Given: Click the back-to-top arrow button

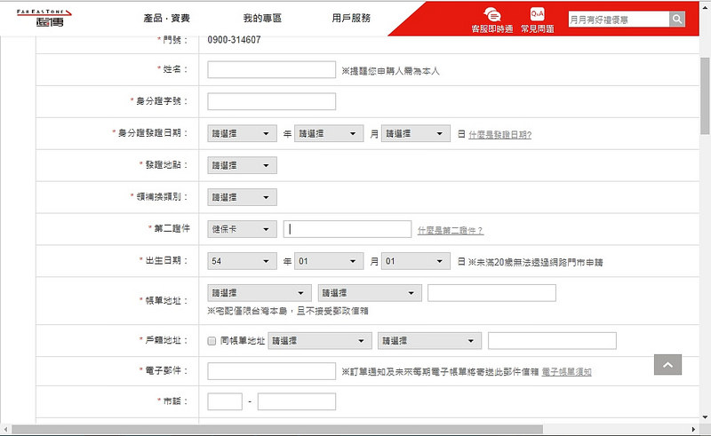Looking at the screenshot, I should point(667,364).
